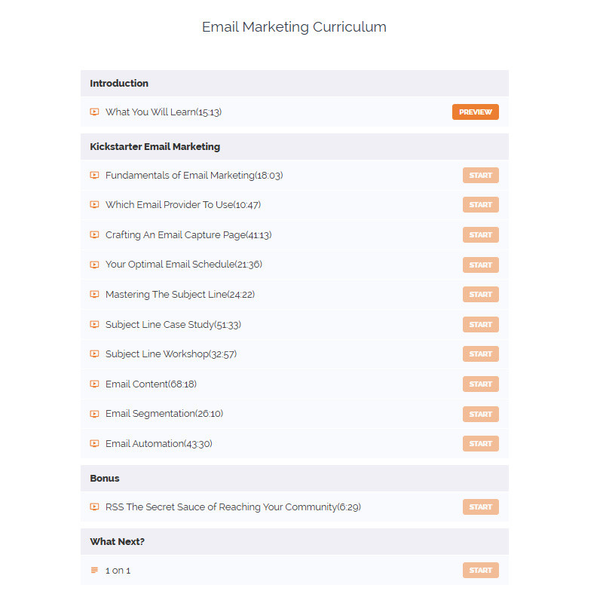Click video icon beside Mastering The Subject Line

coord(94,295)
